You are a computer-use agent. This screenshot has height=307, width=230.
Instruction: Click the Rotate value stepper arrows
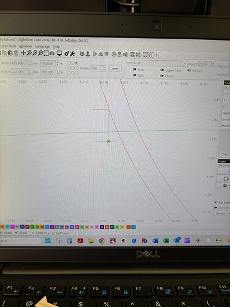coord(105,68)
